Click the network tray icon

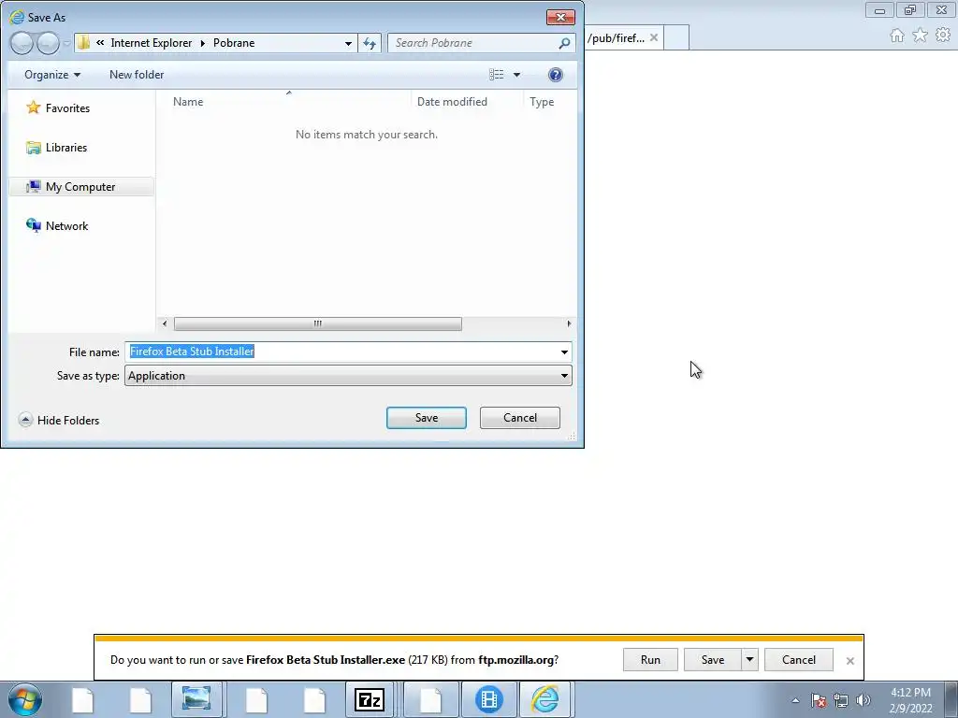(x=841, y=700)
